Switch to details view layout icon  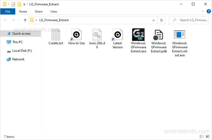pyautogui.click(x=202, y=136)
